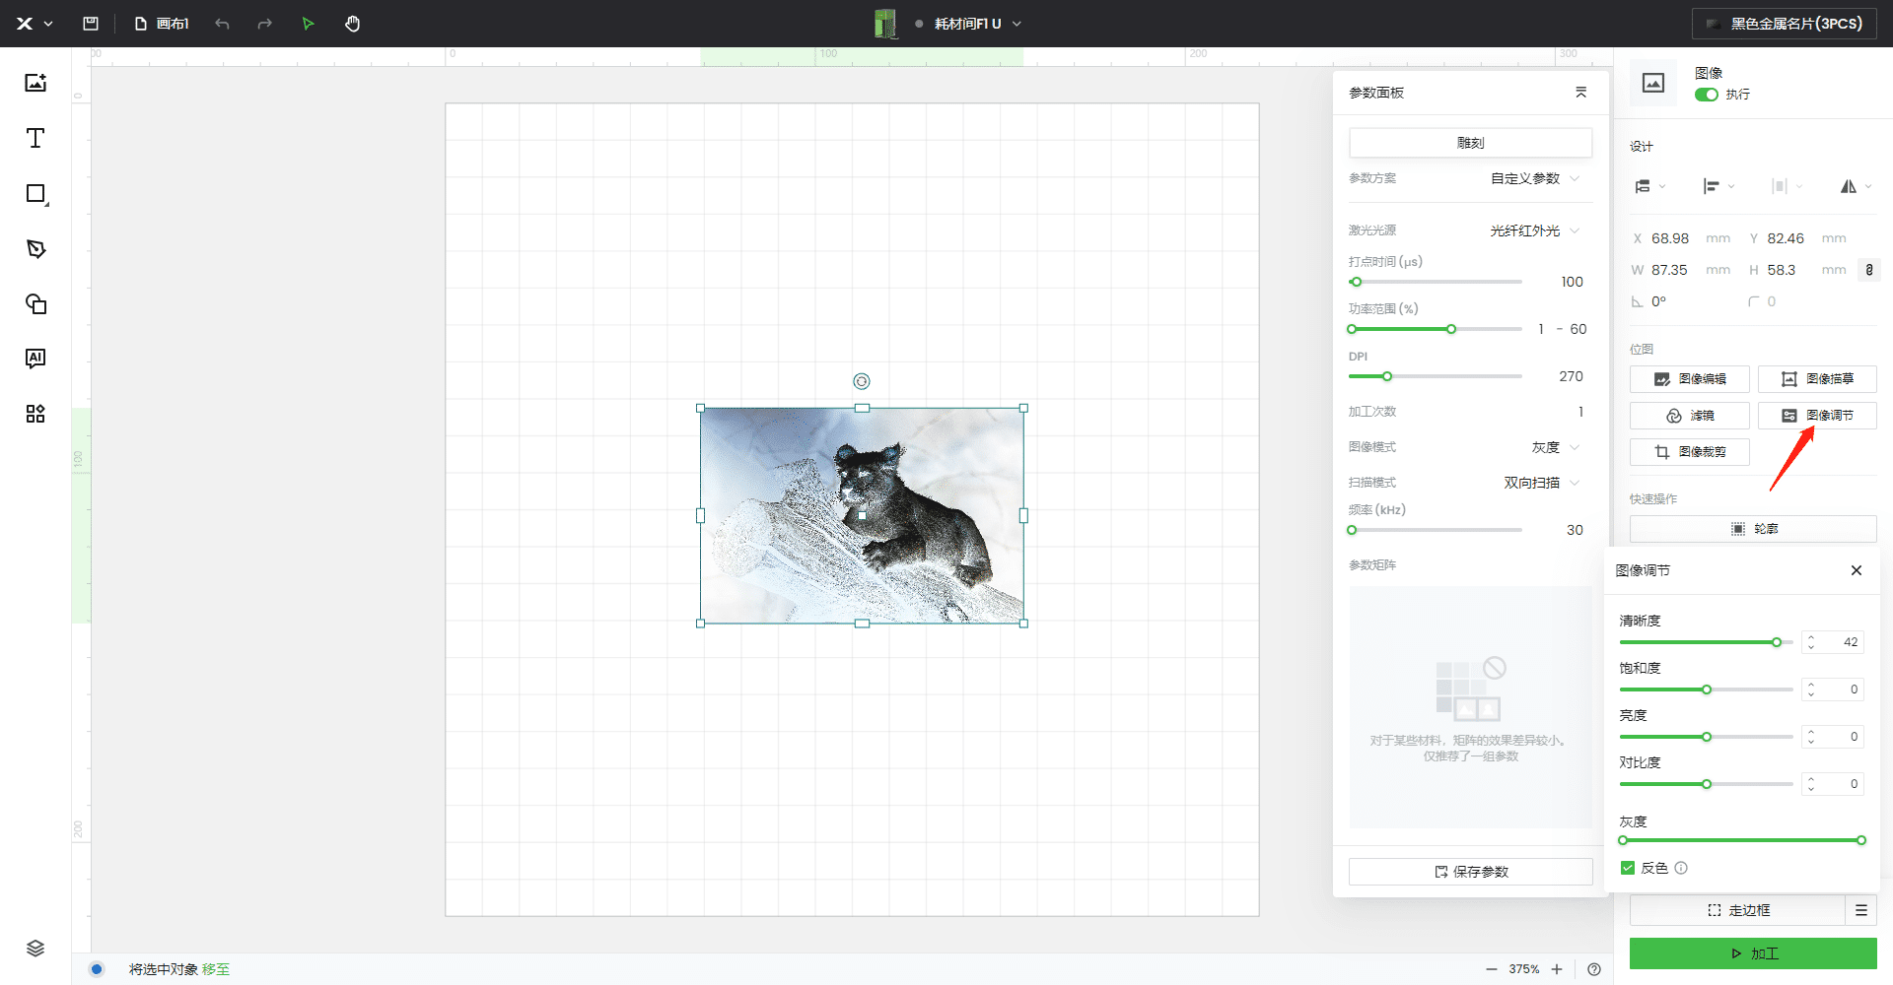Image resolution: width=1893 pixels, height=985 pixels.
Task: Open the 画布1 canvas tab
Action: coord(163,24)
